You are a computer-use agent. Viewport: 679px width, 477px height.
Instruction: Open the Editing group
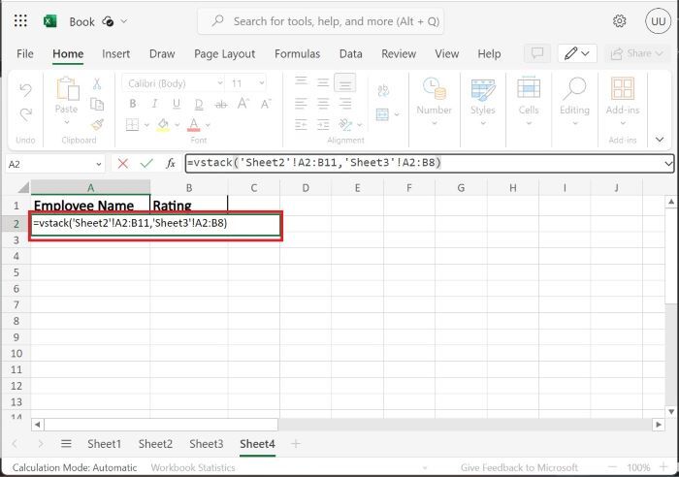574,101
